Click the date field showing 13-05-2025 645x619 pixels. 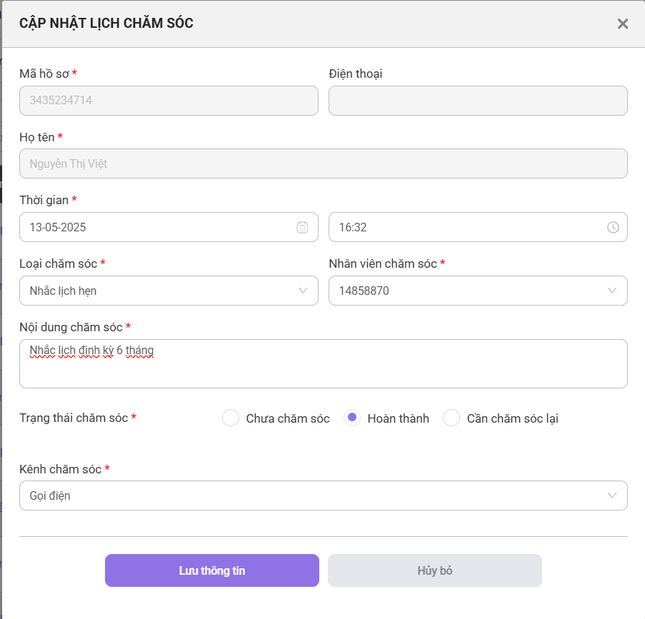[x=169, y=227]
